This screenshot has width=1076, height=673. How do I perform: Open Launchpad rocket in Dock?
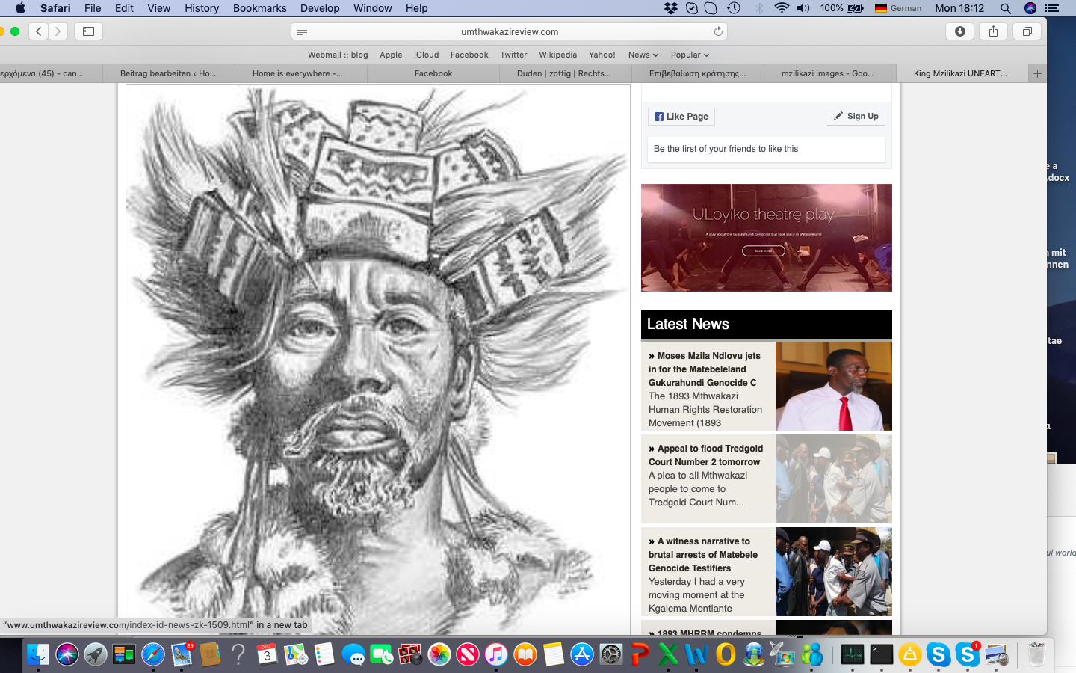click(95, 654)
